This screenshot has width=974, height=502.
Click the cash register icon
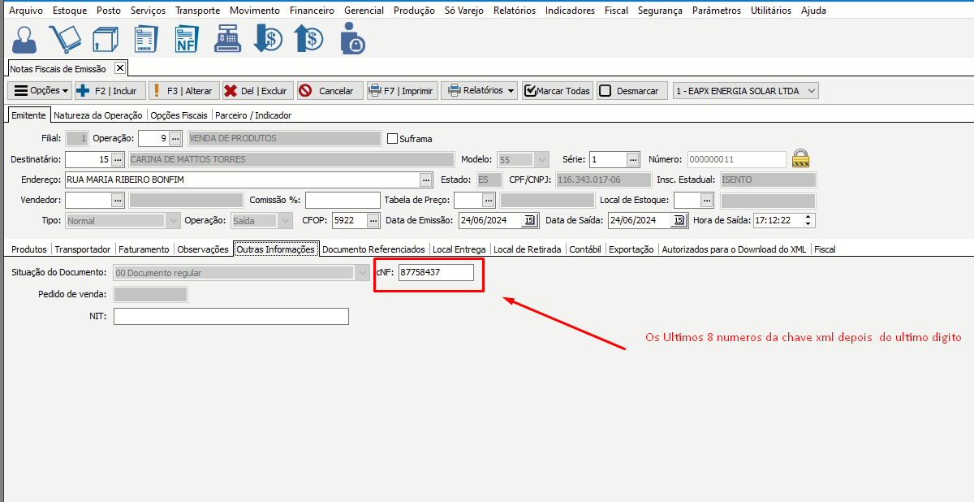227,39
